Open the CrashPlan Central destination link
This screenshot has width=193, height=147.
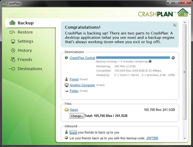point(82,58)
